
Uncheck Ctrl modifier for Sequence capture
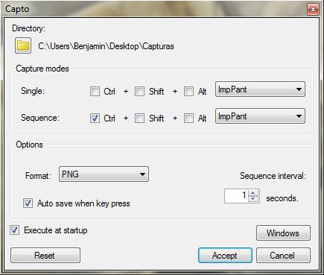tap(95, 118)
